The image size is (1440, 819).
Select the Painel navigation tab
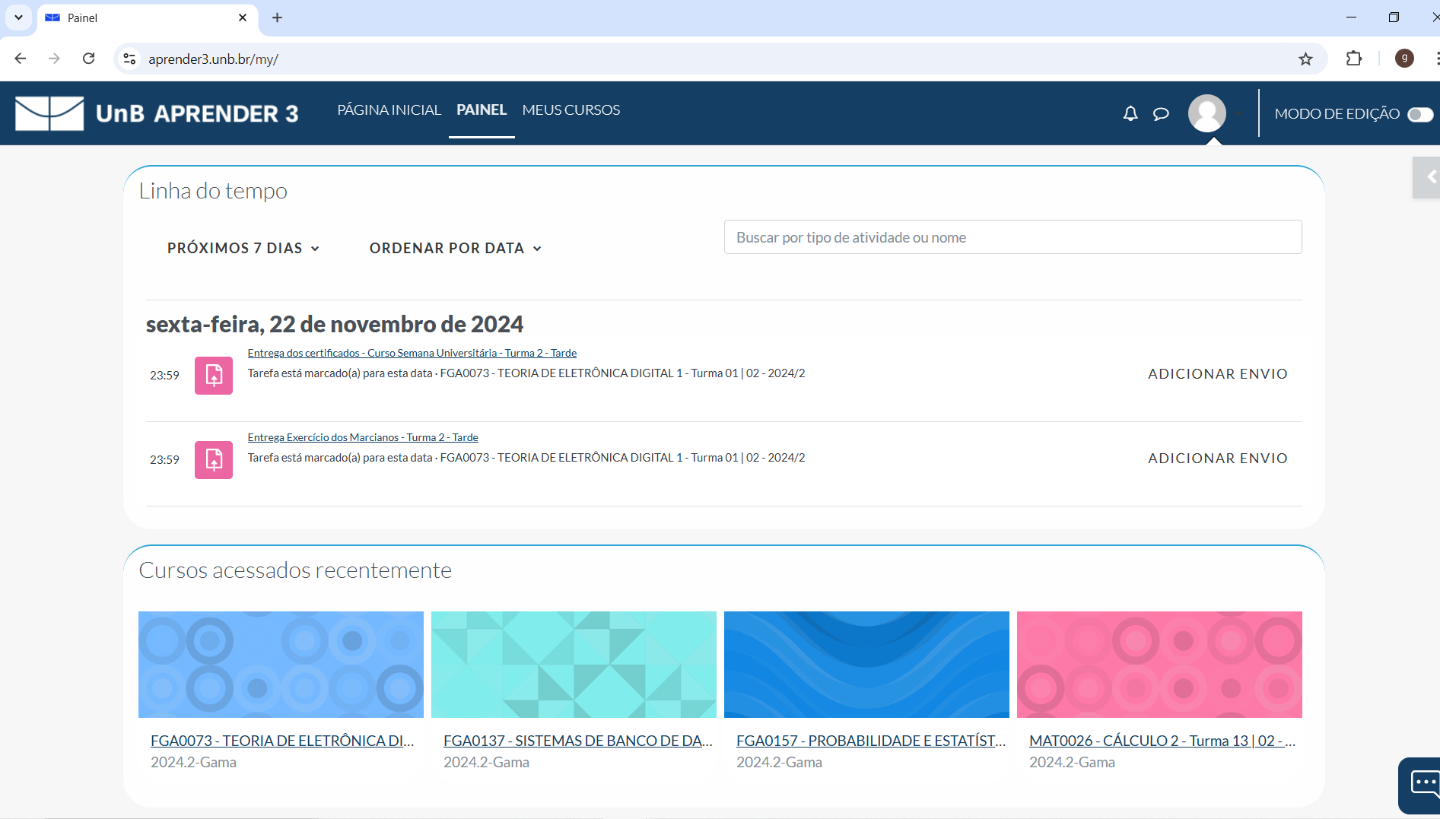pos(482,110)
